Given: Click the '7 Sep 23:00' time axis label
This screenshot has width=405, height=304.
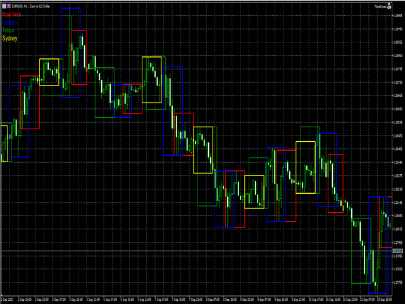Looking at the screenshot, I should [196, 300].
